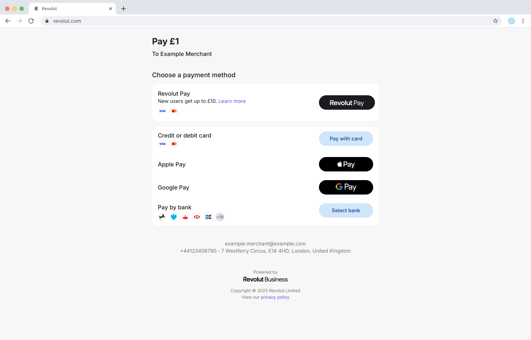The height and width of the screenshot is (340, 531).
Task: Click the Santander flame bank icon
Action: click(x=185, y=217)
